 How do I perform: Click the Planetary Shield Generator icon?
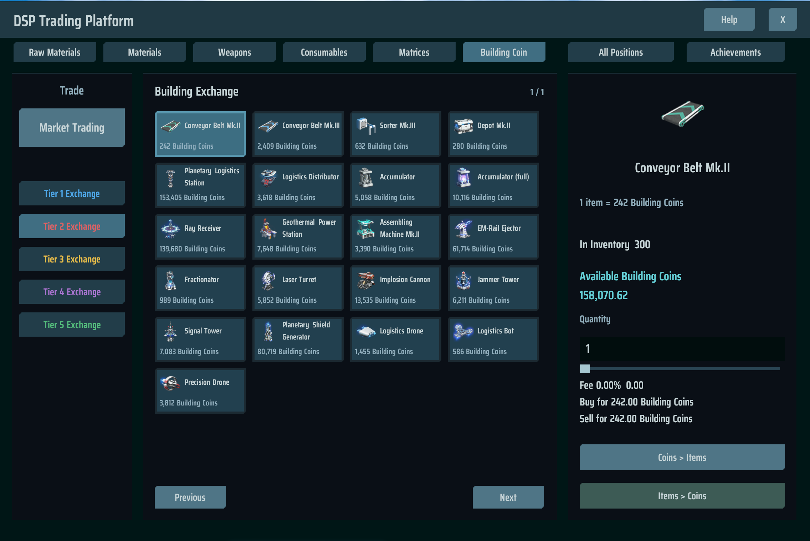tap(268, 331)
